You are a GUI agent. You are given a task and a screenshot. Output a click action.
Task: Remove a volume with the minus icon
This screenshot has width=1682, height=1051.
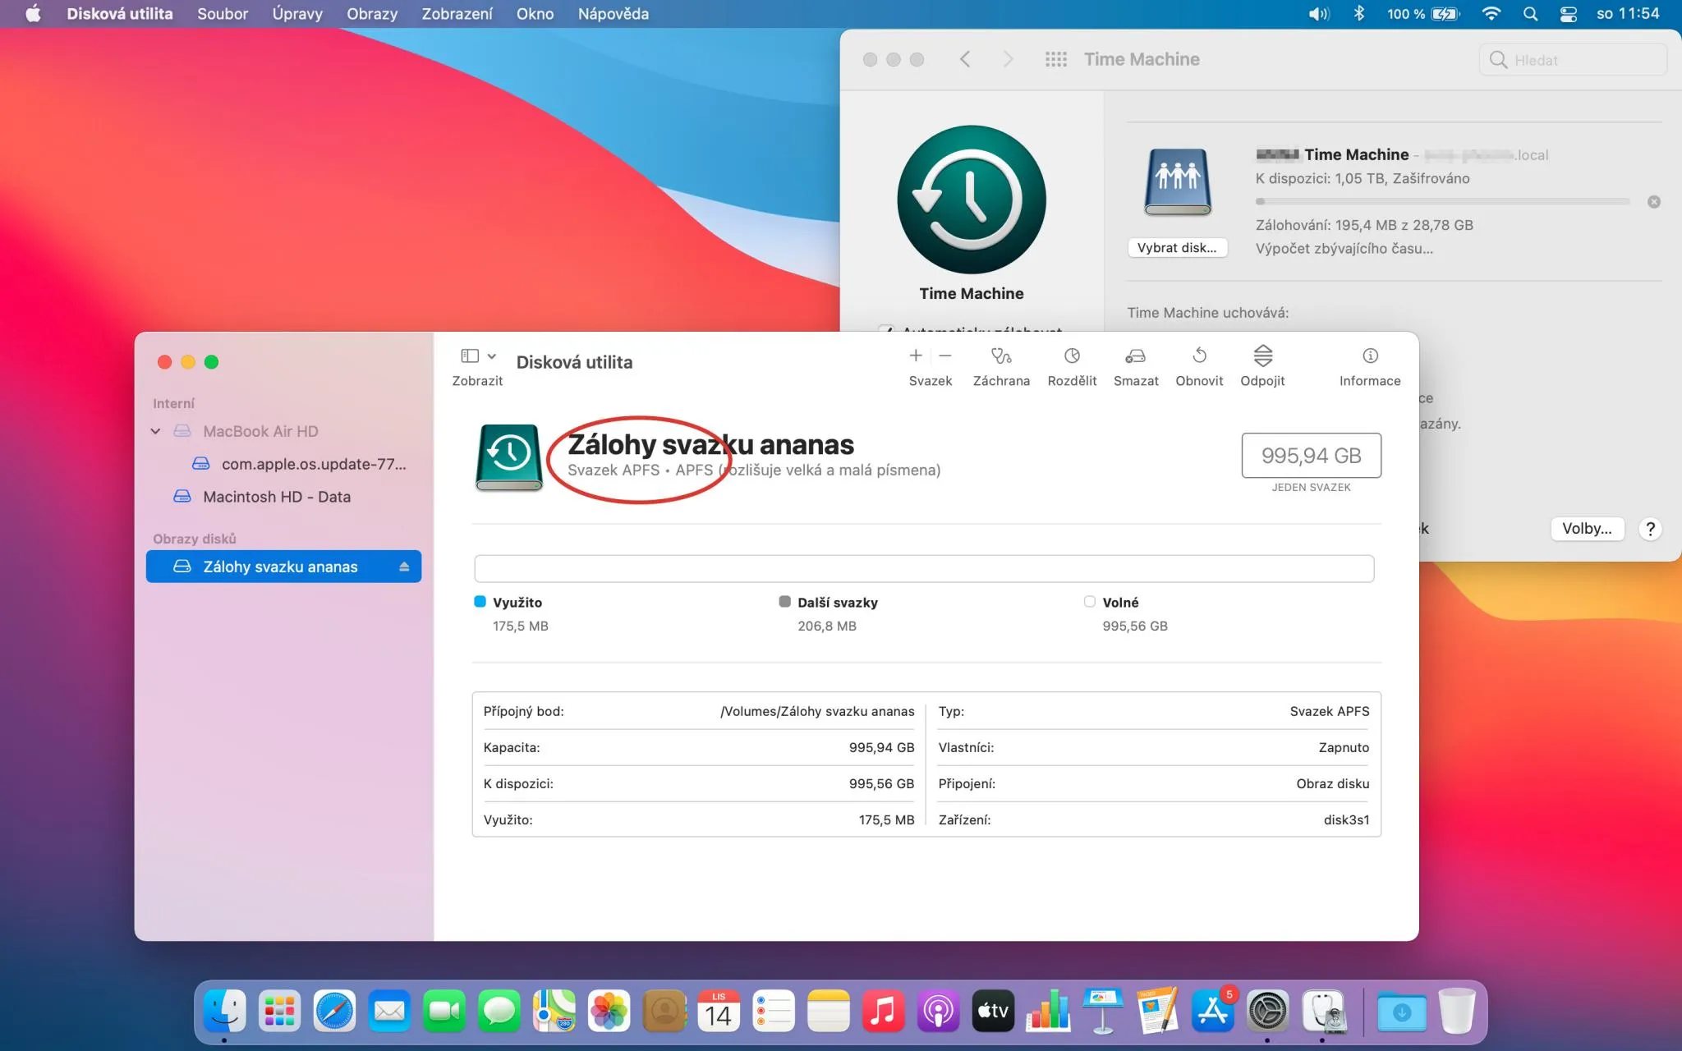945,356
